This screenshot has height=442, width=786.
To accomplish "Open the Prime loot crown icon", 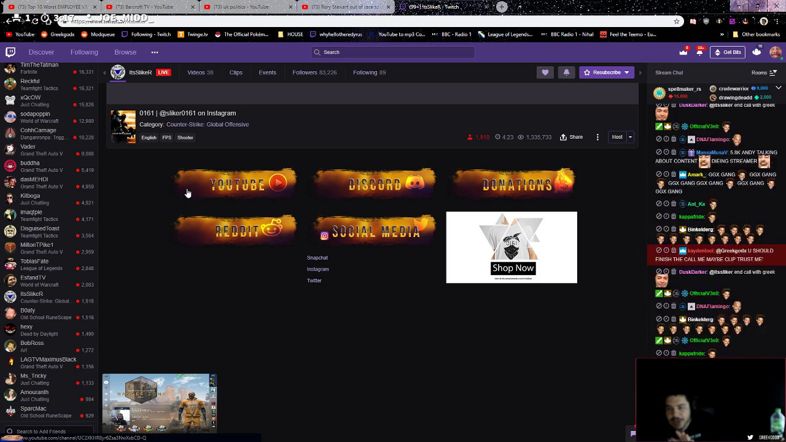I will (683, 52).
